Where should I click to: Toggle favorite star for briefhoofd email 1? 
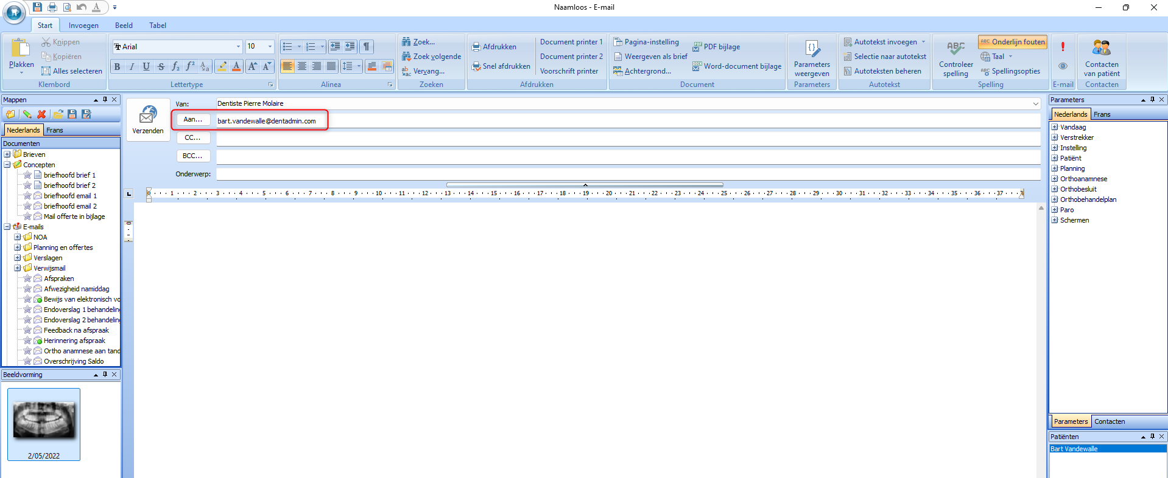(27, 196)
